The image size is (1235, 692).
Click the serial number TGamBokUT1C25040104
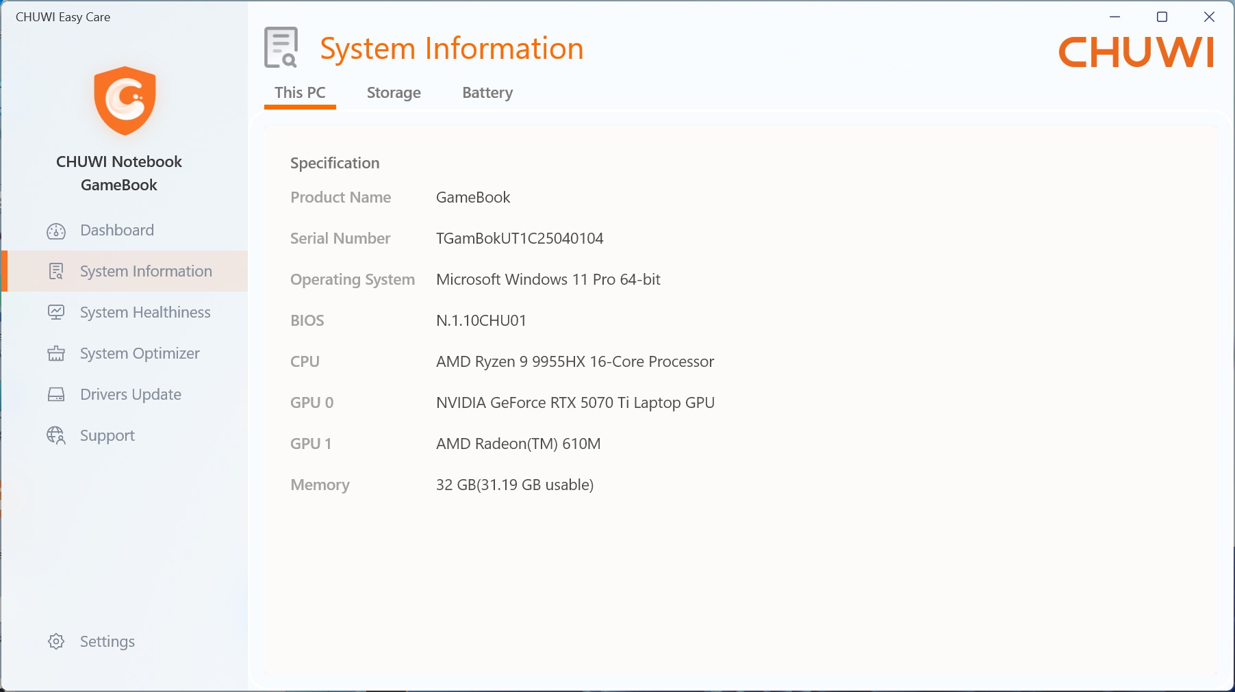point(520,239)
